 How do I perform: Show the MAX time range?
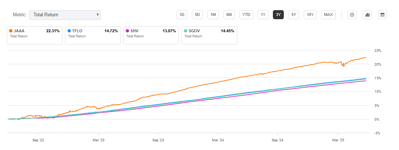(x=328, y=15)
